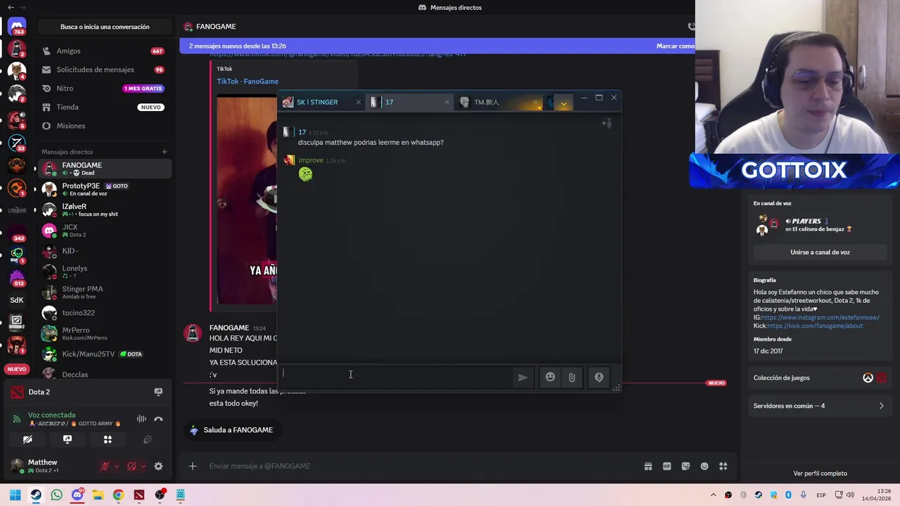Open WhatsApp from the taskbar
900x506 pixels.
(x=56, y=495)
